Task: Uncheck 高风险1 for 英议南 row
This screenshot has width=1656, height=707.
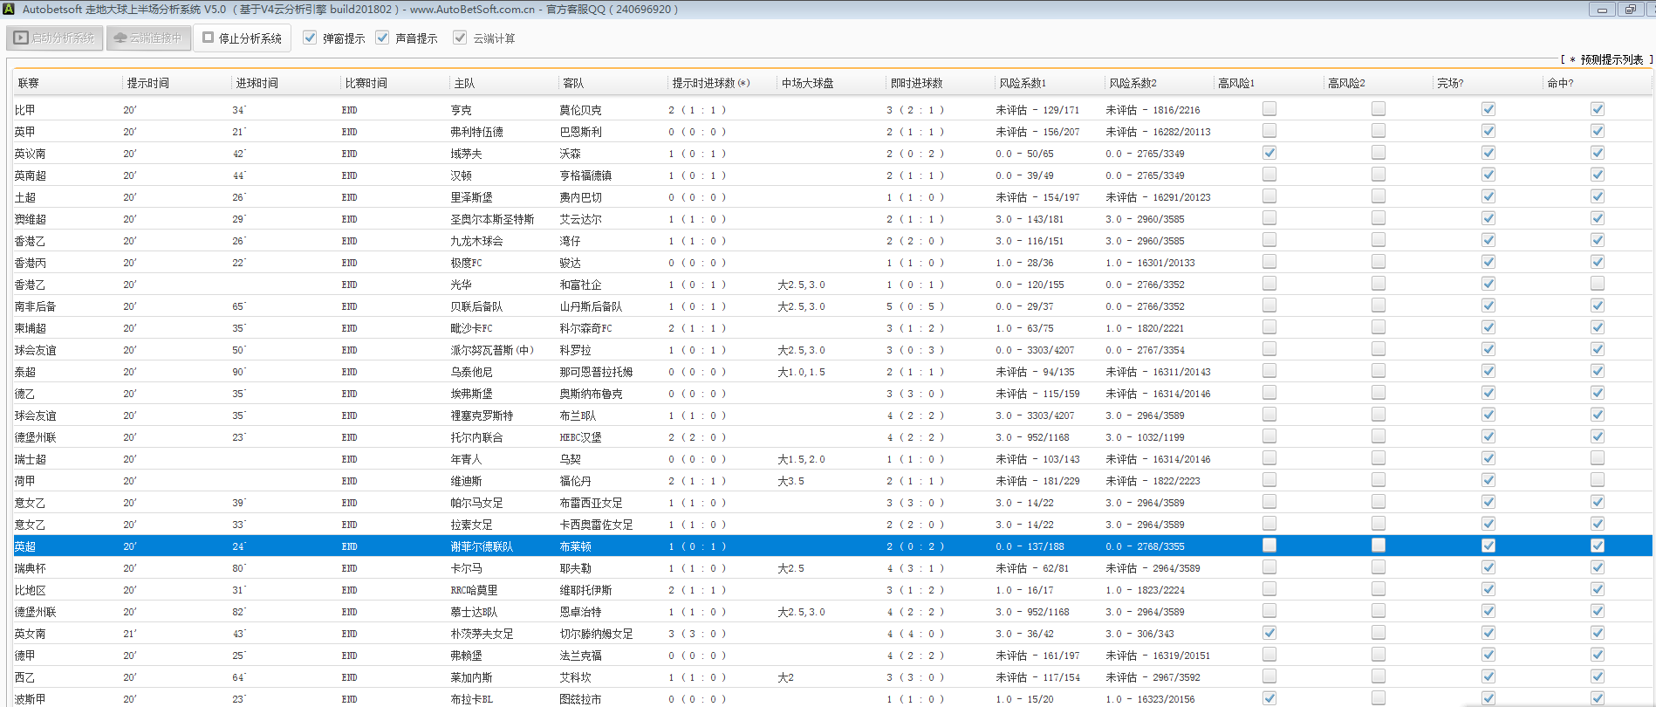Action: coord(1269,153)
